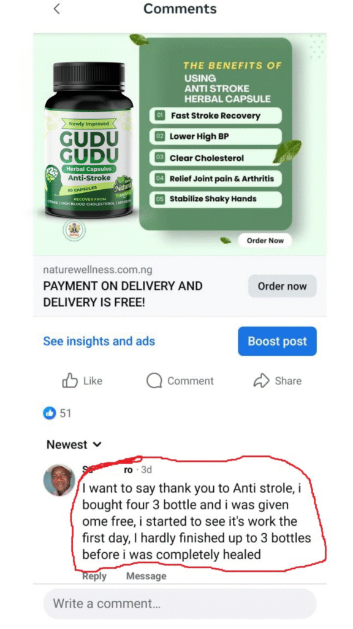Click the Payment on Delivery headline
The image size is (353, 629).
click(x=123, y=294)
